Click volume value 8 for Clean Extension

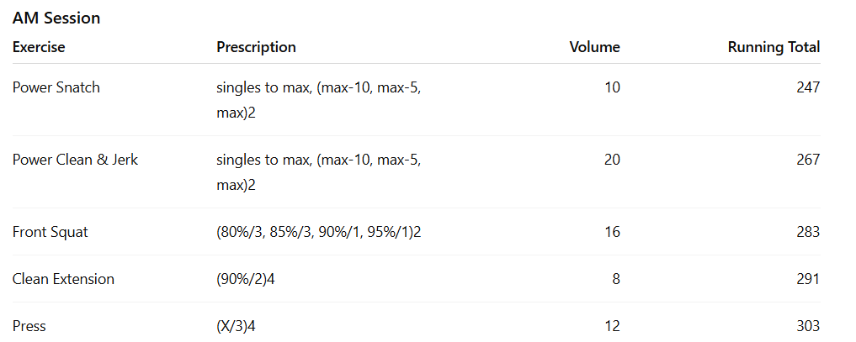[x=616, y=279]
